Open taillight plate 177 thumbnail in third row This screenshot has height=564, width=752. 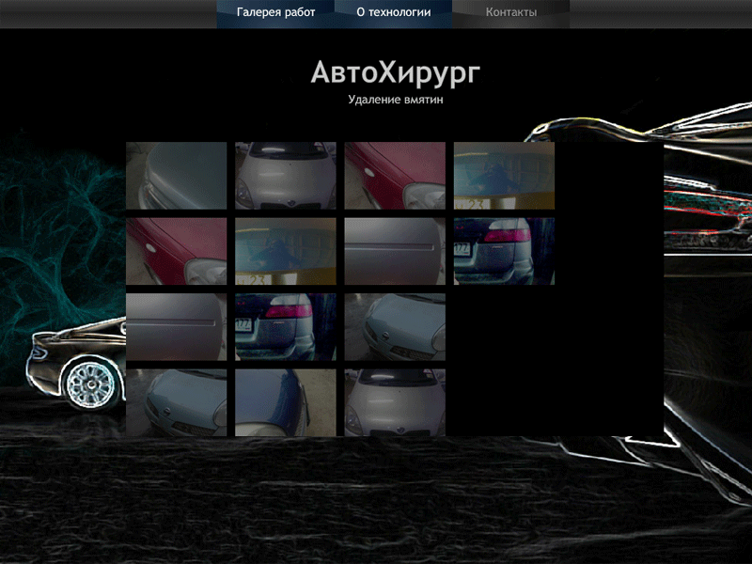point(286,327)
